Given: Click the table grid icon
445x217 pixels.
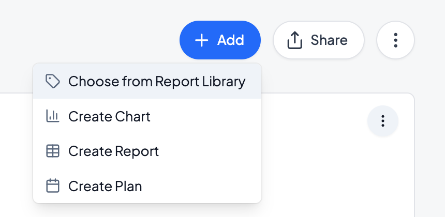Looking at the screenshot, I should coord(52,151).
